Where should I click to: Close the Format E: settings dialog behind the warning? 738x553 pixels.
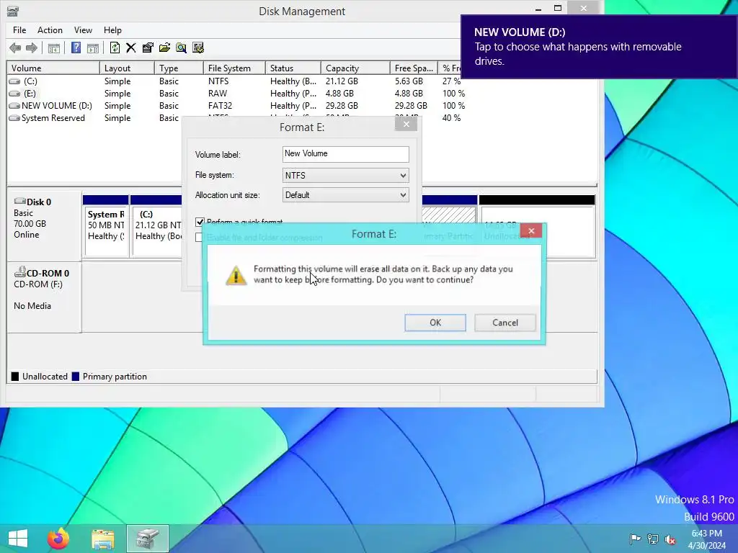[406, 124]
